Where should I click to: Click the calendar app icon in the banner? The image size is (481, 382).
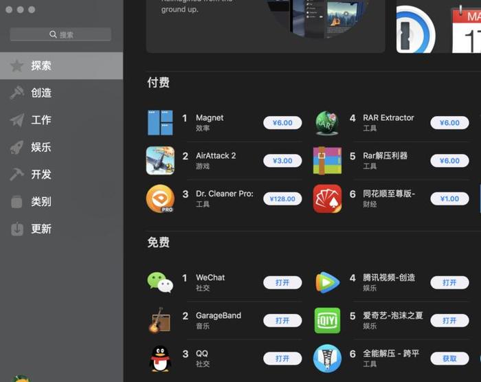click(467, 29)
